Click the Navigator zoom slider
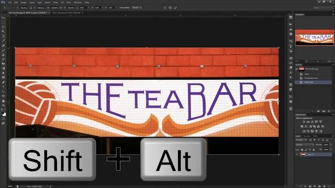This screenshot has height=188, width=335. coord(318,62)
